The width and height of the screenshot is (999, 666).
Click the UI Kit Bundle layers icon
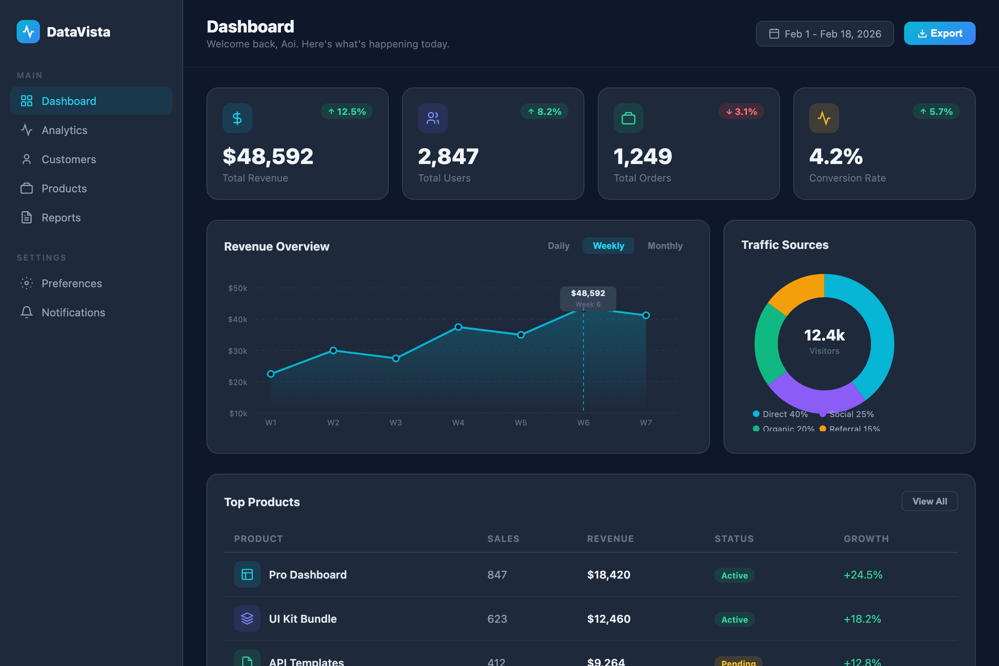coord(247,619)
